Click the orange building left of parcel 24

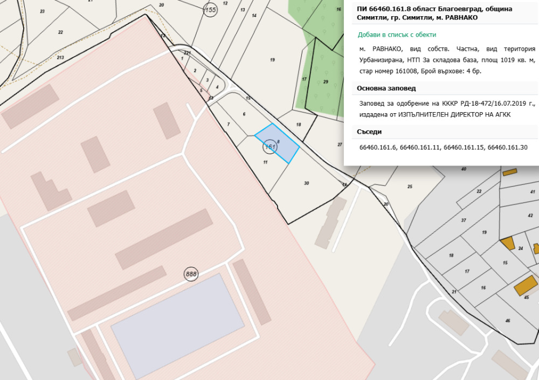(x=507, y=243)
